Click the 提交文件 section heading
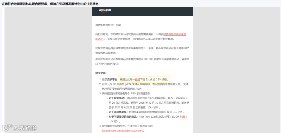The width and height of the screenshot is (281, 133). [x=101, y=73]
